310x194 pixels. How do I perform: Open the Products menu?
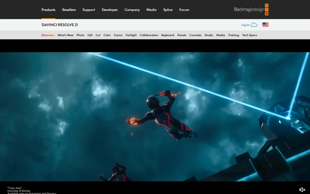point(48,10)
